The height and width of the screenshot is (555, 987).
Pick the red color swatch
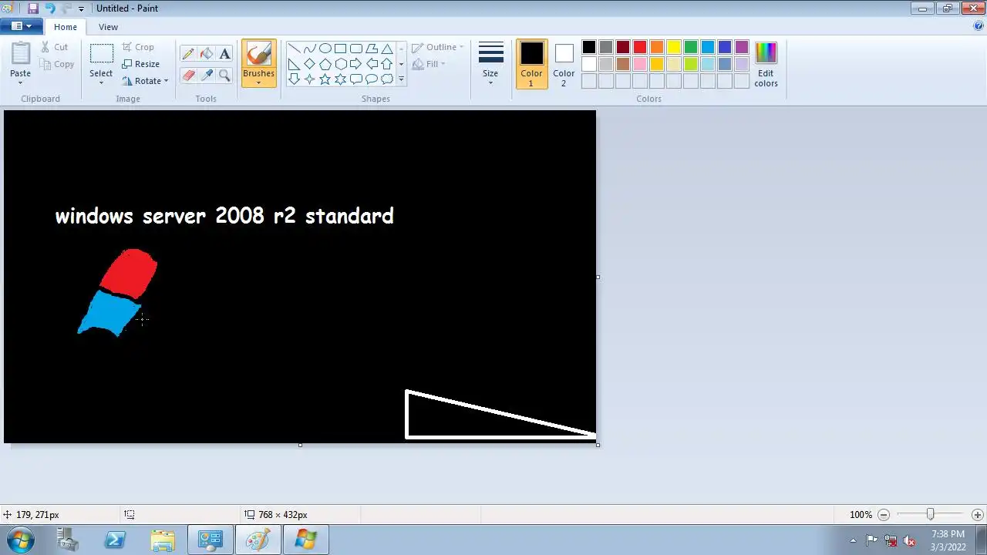[x=640, y=48]
